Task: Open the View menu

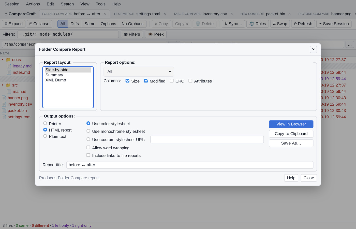Action: tap(85, 4)
